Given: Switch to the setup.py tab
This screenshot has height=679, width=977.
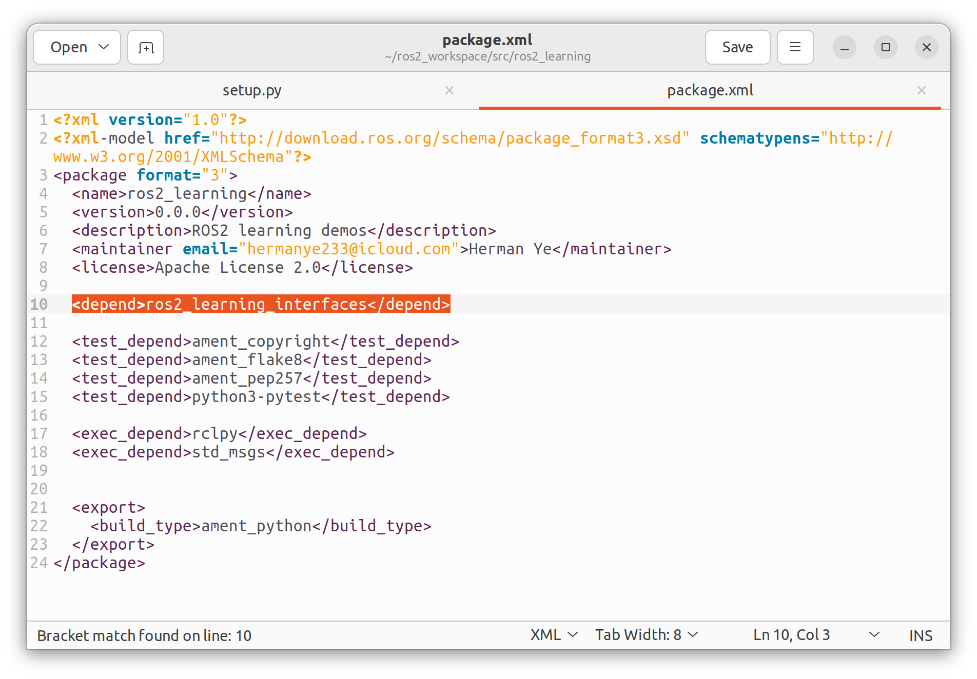Looking at the screenshot, I should point(252,90).
